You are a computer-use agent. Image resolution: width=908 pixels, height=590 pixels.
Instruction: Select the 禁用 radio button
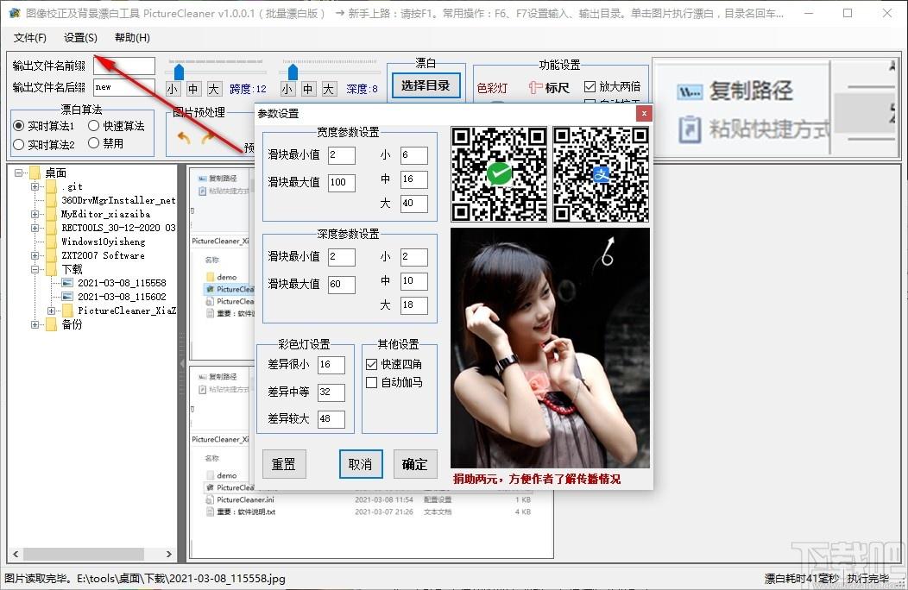pyautogui.click(x=94, y=143)
